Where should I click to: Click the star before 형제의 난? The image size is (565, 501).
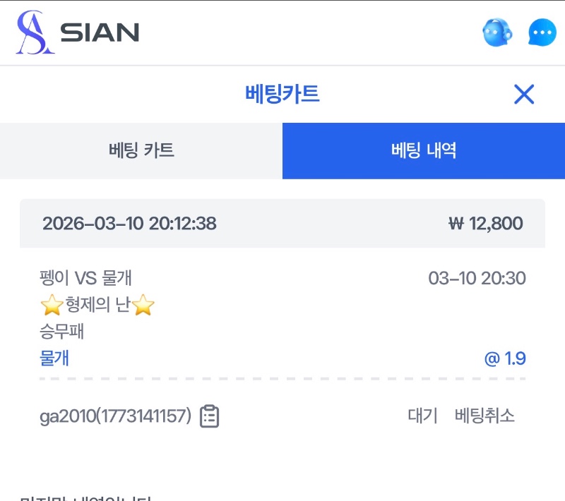(51, 306)
